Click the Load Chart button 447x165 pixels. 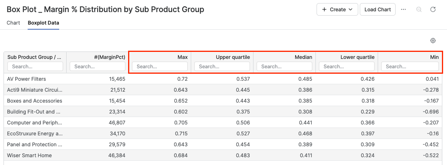coord(377,9)
